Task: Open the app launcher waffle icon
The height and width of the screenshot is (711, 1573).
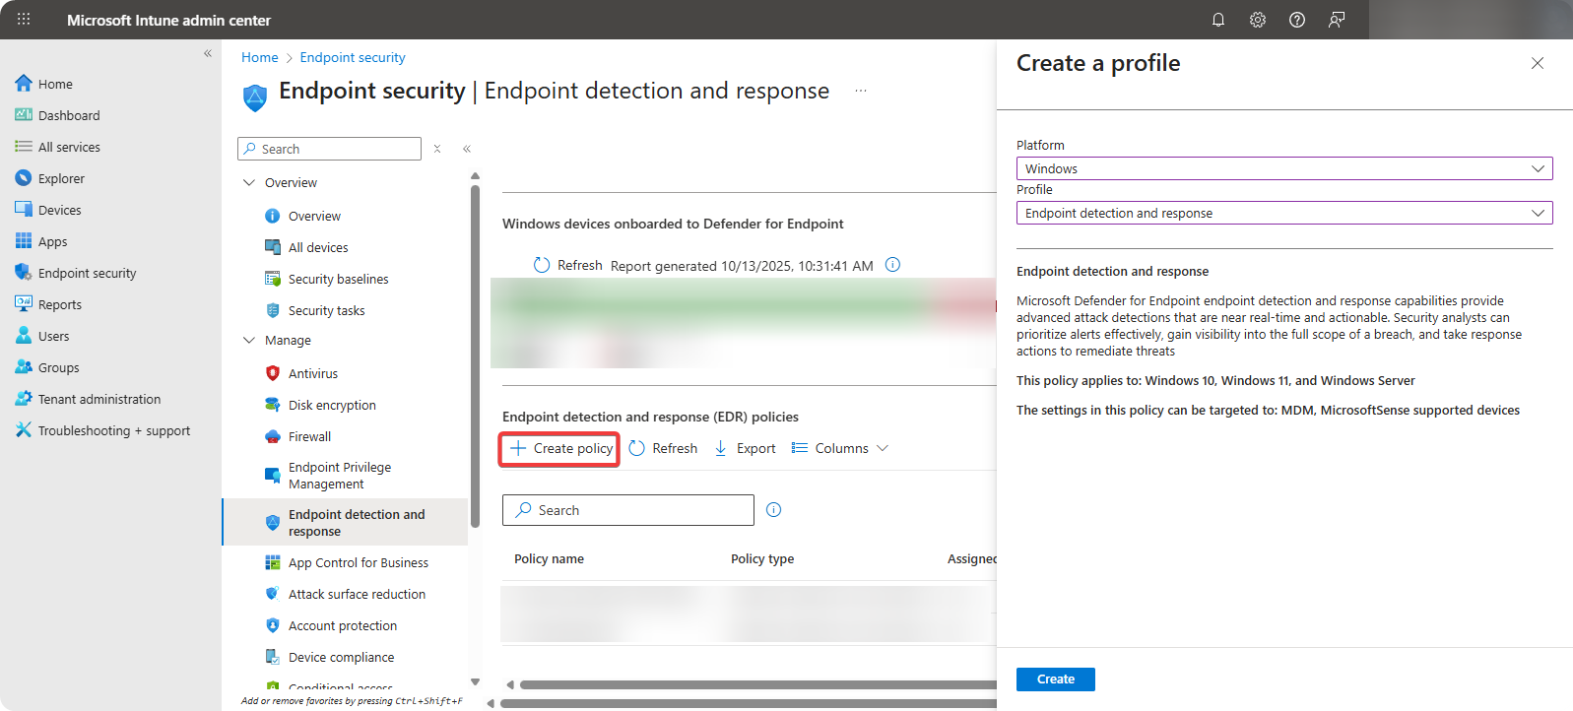Action: point(24,20)
